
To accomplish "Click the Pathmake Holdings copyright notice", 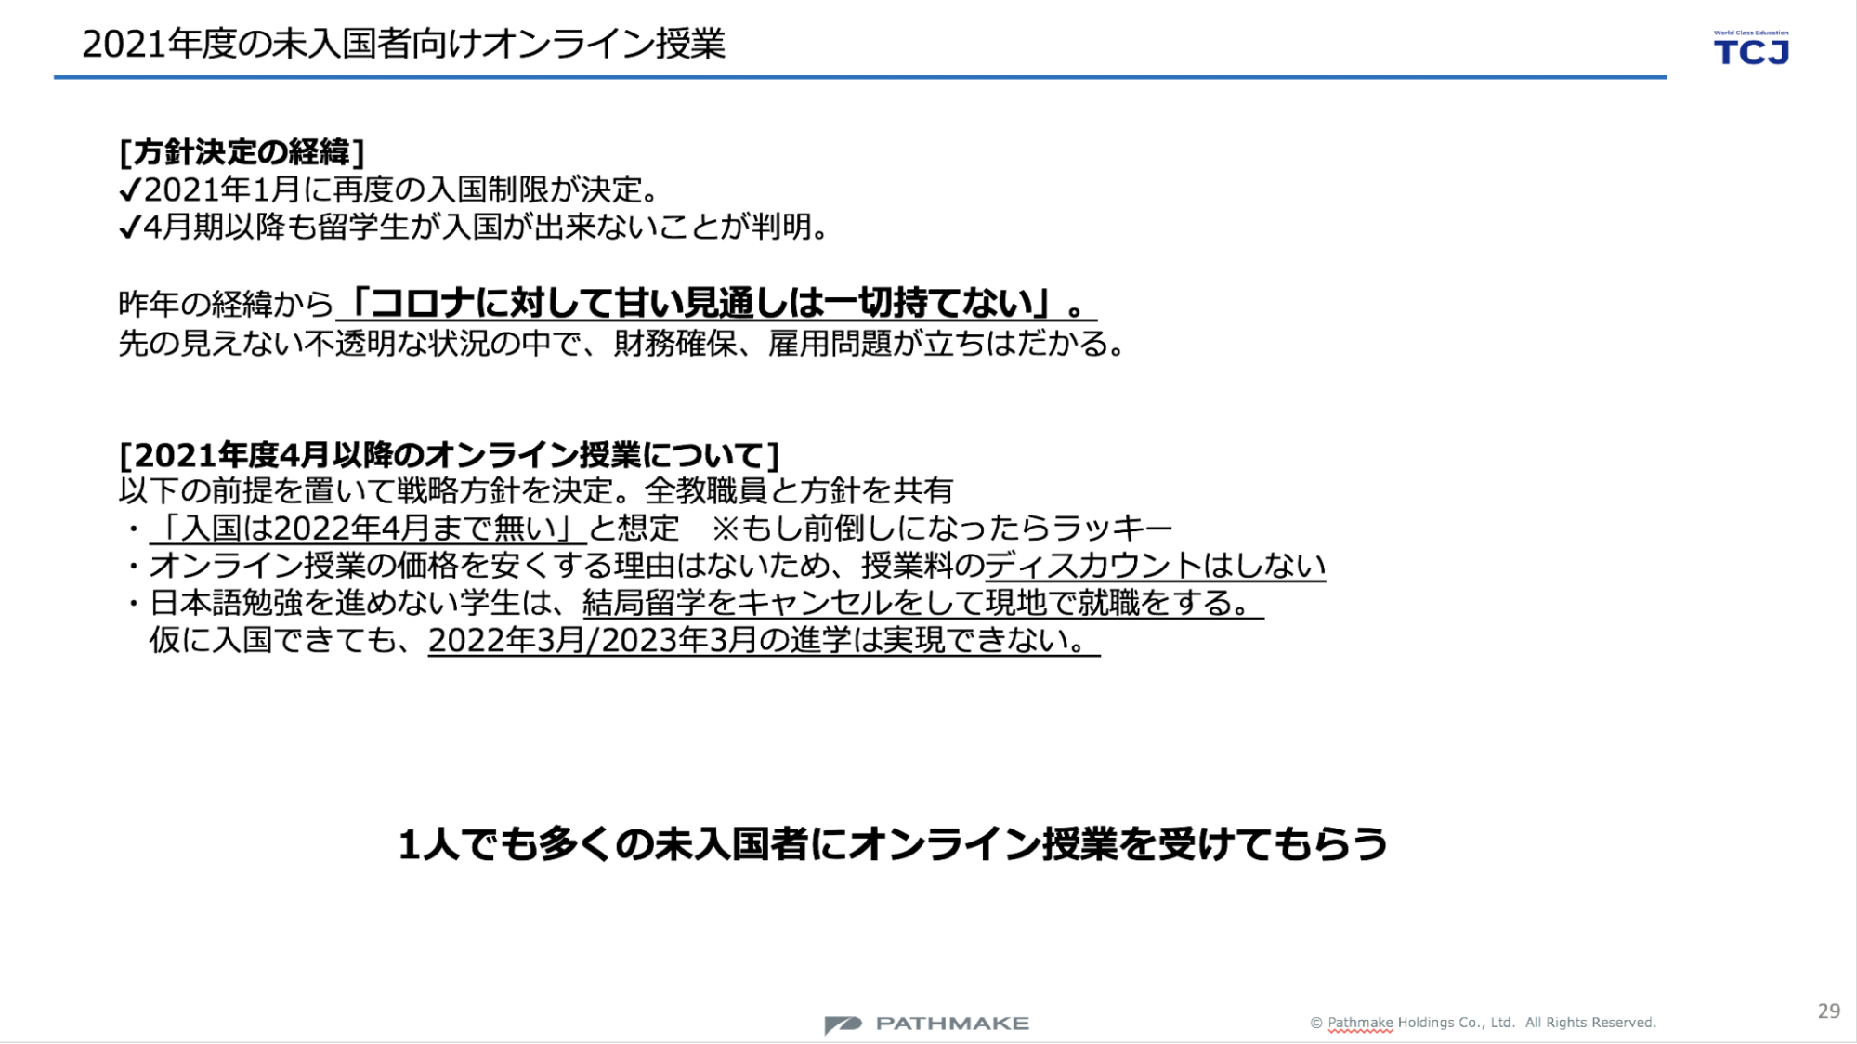I will pyautogui.click(x=1483, y=1023).
